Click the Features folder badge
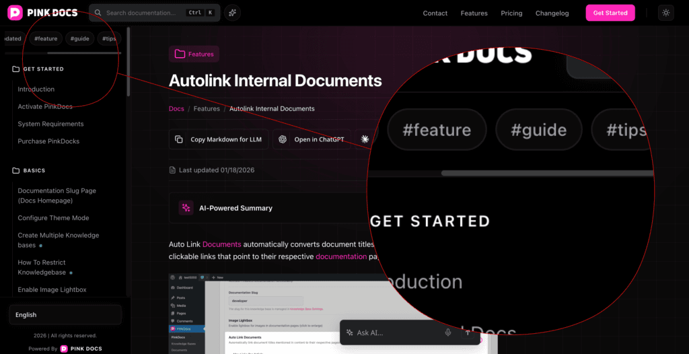Image resolution: width=689 pixels, height=354 pixels. click(194, 54)
